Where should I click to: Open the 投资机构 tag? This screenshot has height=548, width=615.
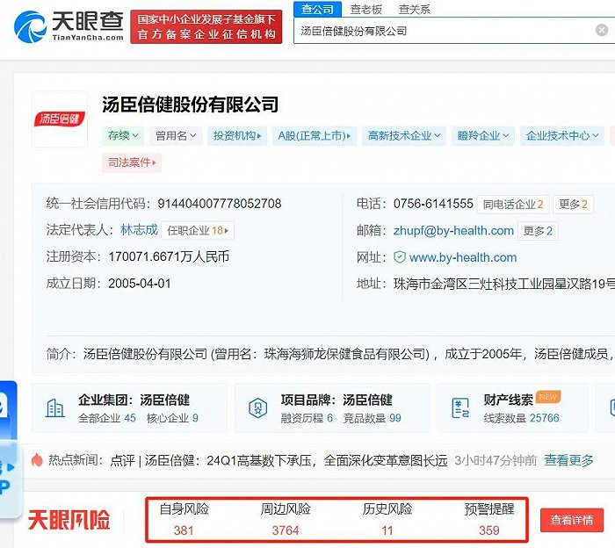point(237,135)
